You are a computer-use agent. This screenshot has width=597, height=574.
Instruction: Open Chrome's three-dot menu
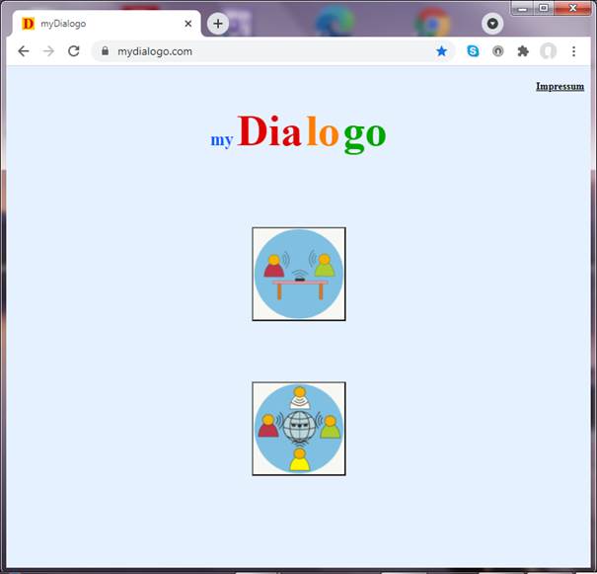(573, 51)
